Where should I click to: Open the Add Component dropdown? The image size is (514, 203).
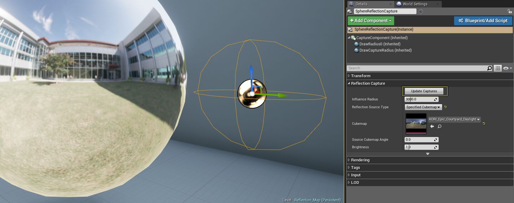tap(371, 21)
